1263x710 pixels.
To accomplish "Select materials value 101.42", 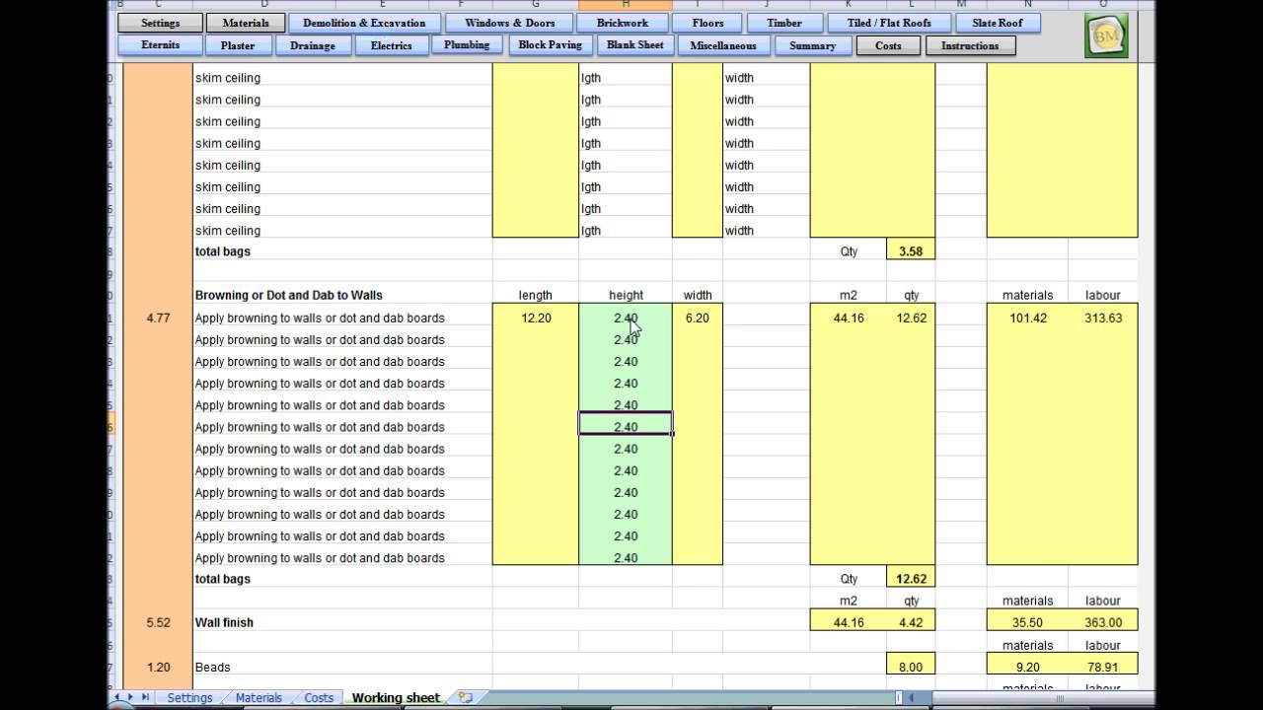I will 1027,318.
